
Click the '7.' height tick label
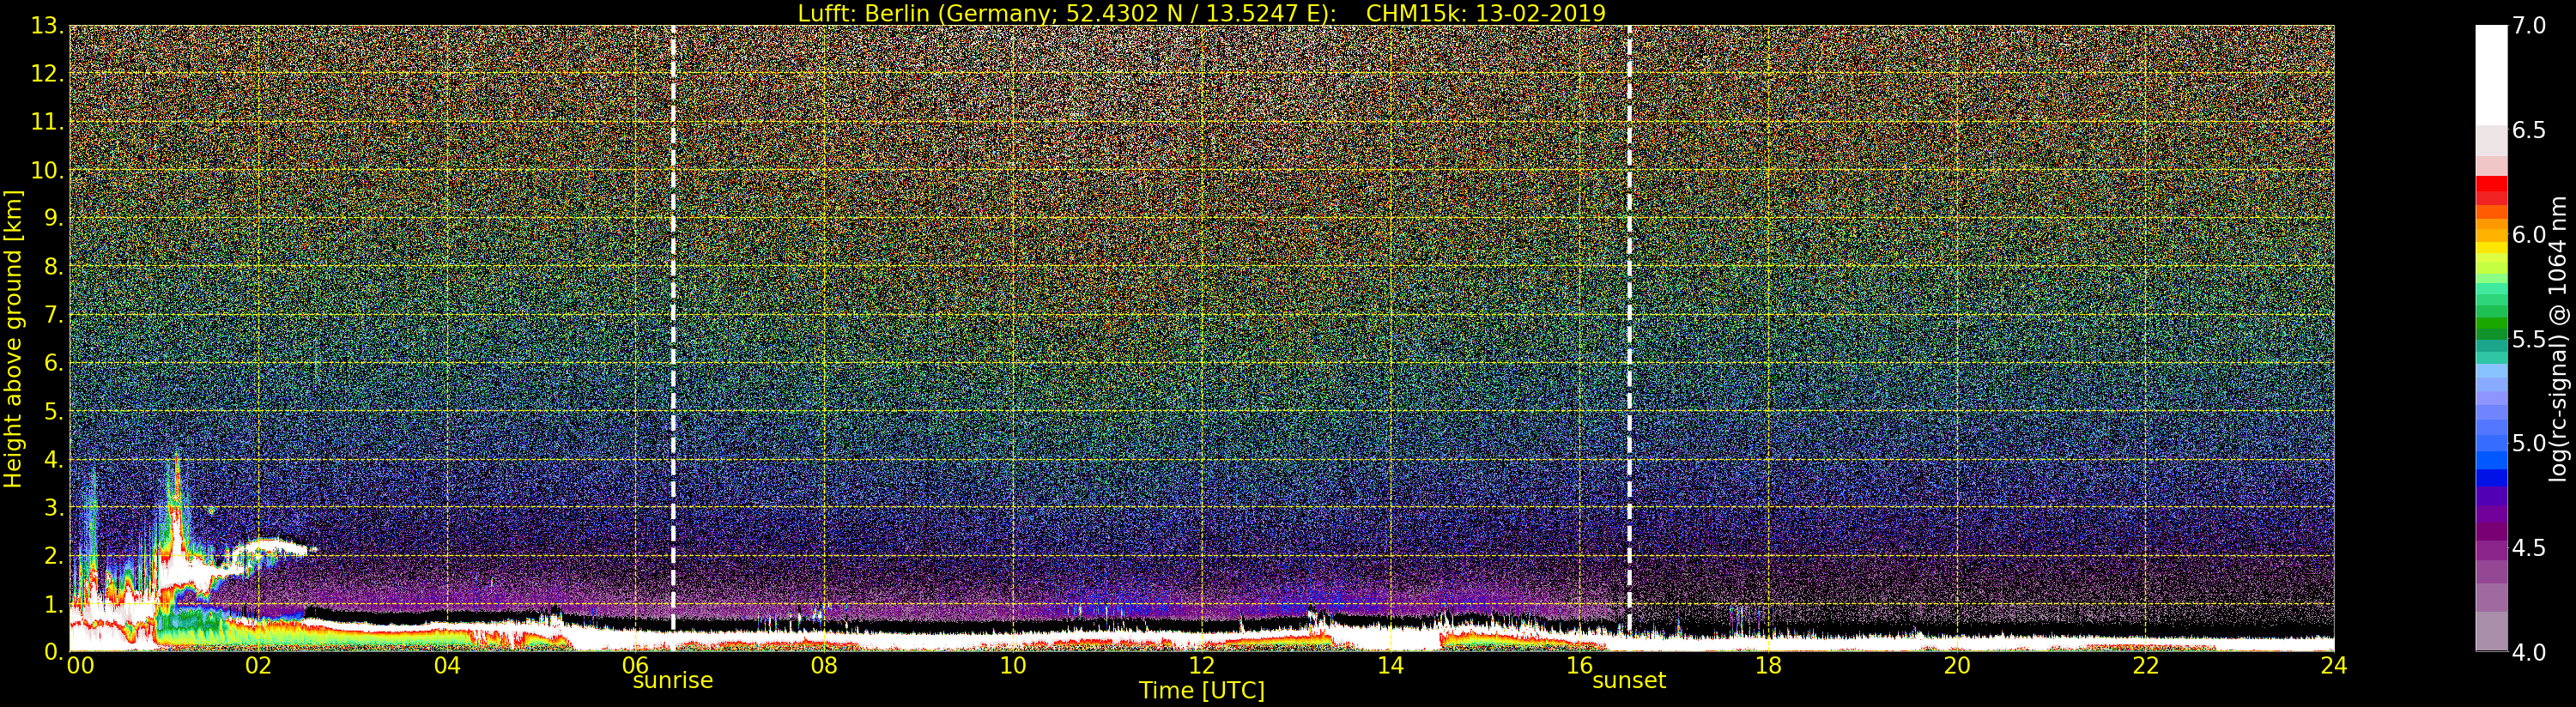[54, 315]
